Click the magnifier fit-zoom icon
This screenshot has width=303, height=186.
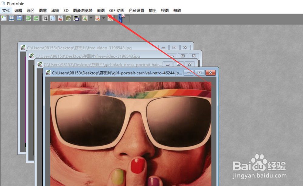click(x=110, y=18)
